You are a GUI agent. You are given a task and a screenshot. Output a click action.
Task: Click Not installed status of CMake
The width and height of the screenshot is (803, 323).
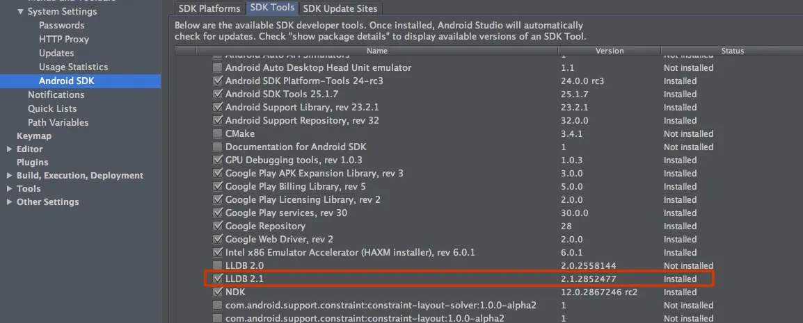[688, 134]
